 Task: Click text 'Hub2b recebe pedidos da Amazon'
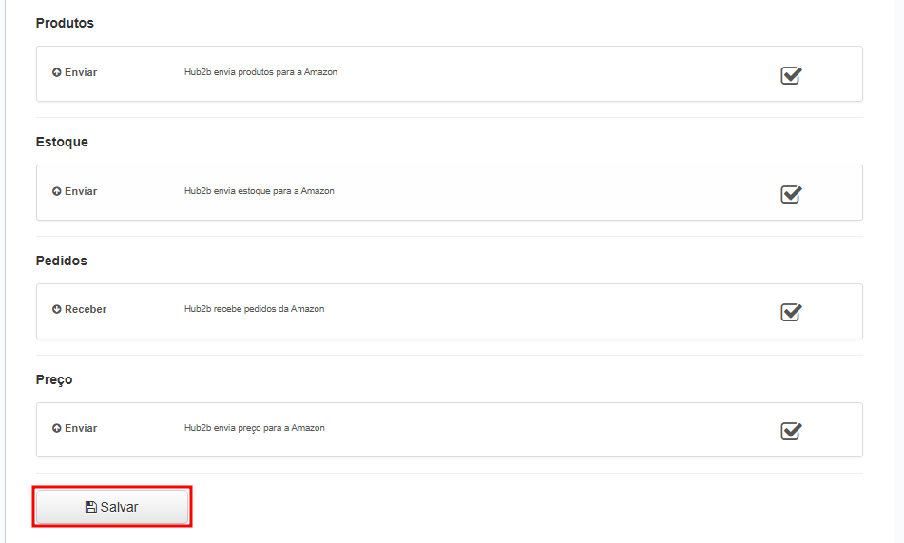pyautogui.click(x=254, y=309)
